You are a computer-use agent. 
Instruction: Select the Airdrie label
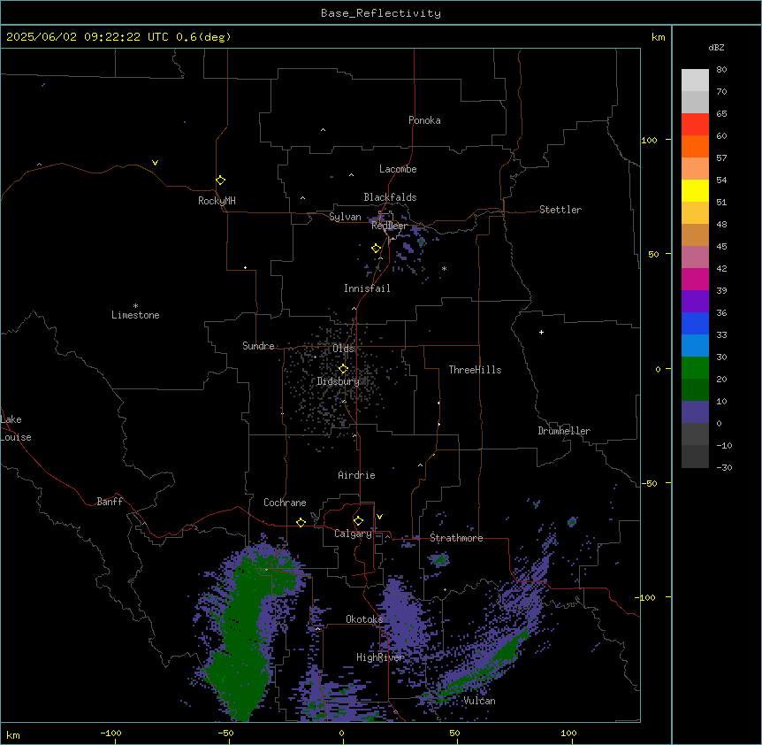[x=356, y=475]
